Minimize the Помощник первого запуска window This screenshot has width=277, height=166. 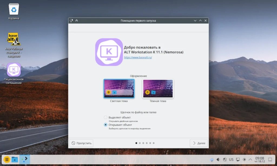(195, 21)
